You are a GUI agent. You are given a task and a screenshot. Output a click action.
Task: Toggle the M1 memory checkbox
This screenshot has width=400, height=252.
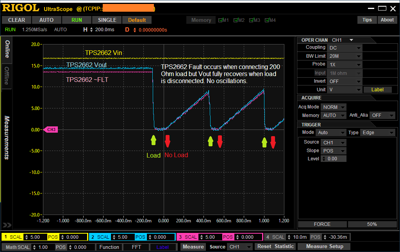(220, 20)
